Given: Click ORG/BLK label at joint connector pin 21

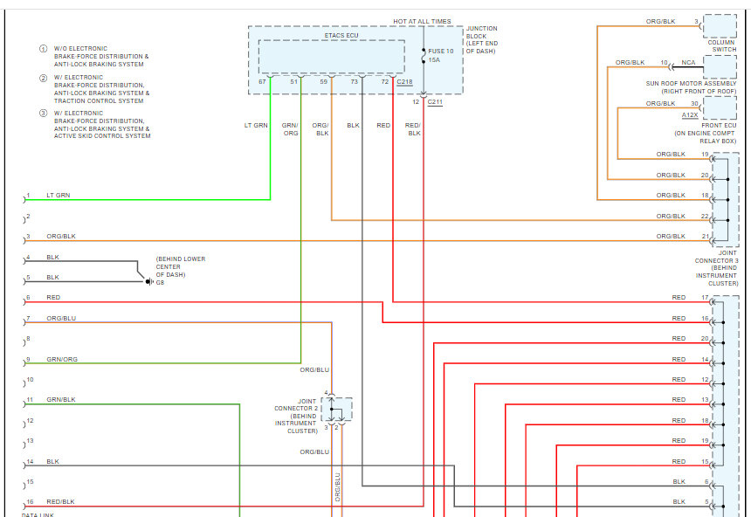Looking at the screenshot, I should click(671, 237).
